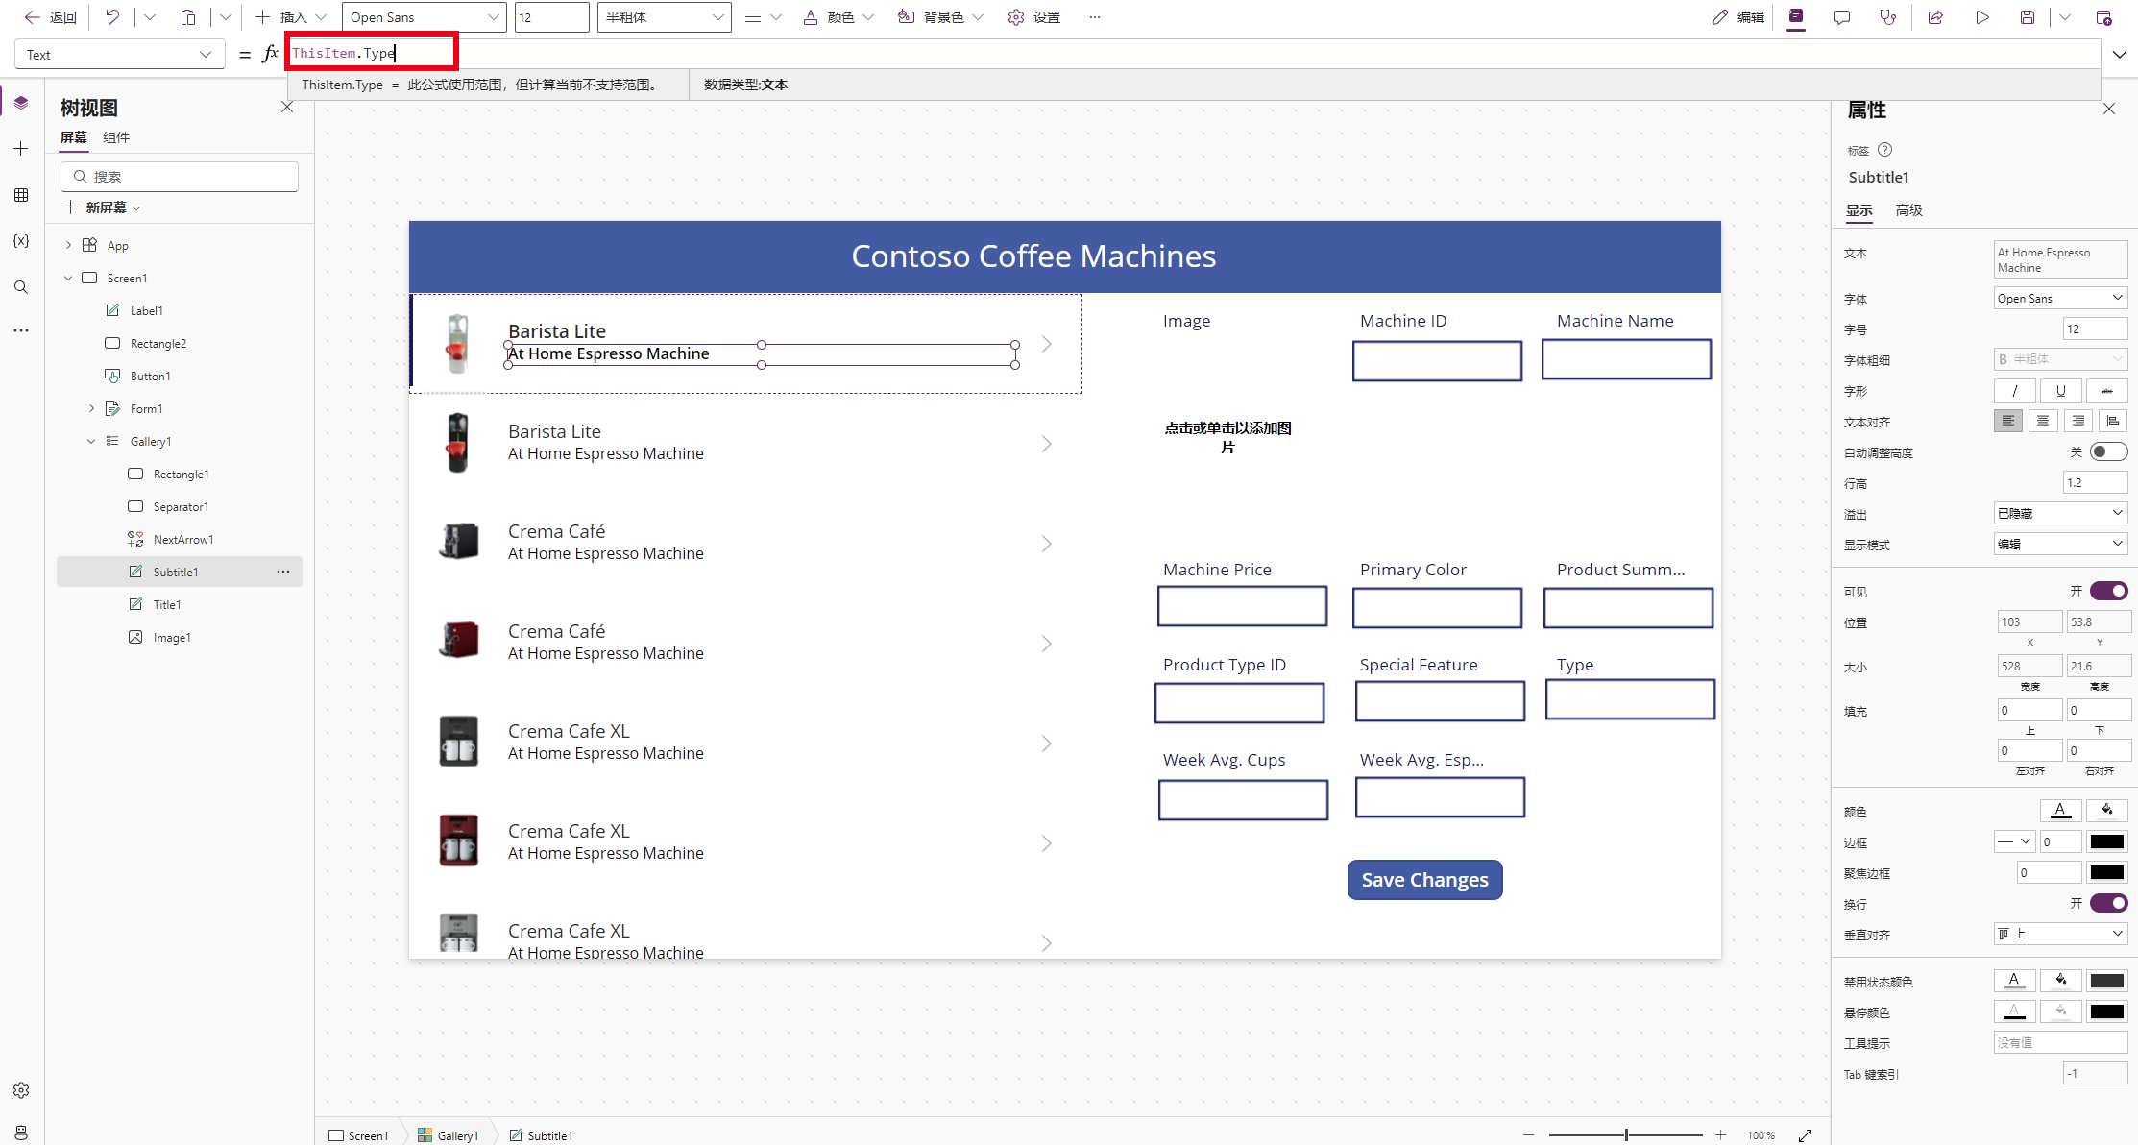The height and width of the screenshot is (1145, 2138).
Task: Open the data table icon in left rail
Action: click(x=21, y=195)
